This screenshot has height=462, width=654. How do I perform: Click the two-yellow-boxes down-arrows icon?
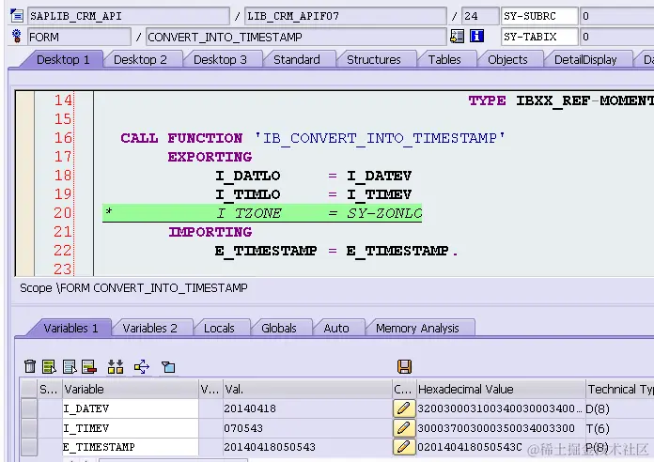click(x=116, y=366)
